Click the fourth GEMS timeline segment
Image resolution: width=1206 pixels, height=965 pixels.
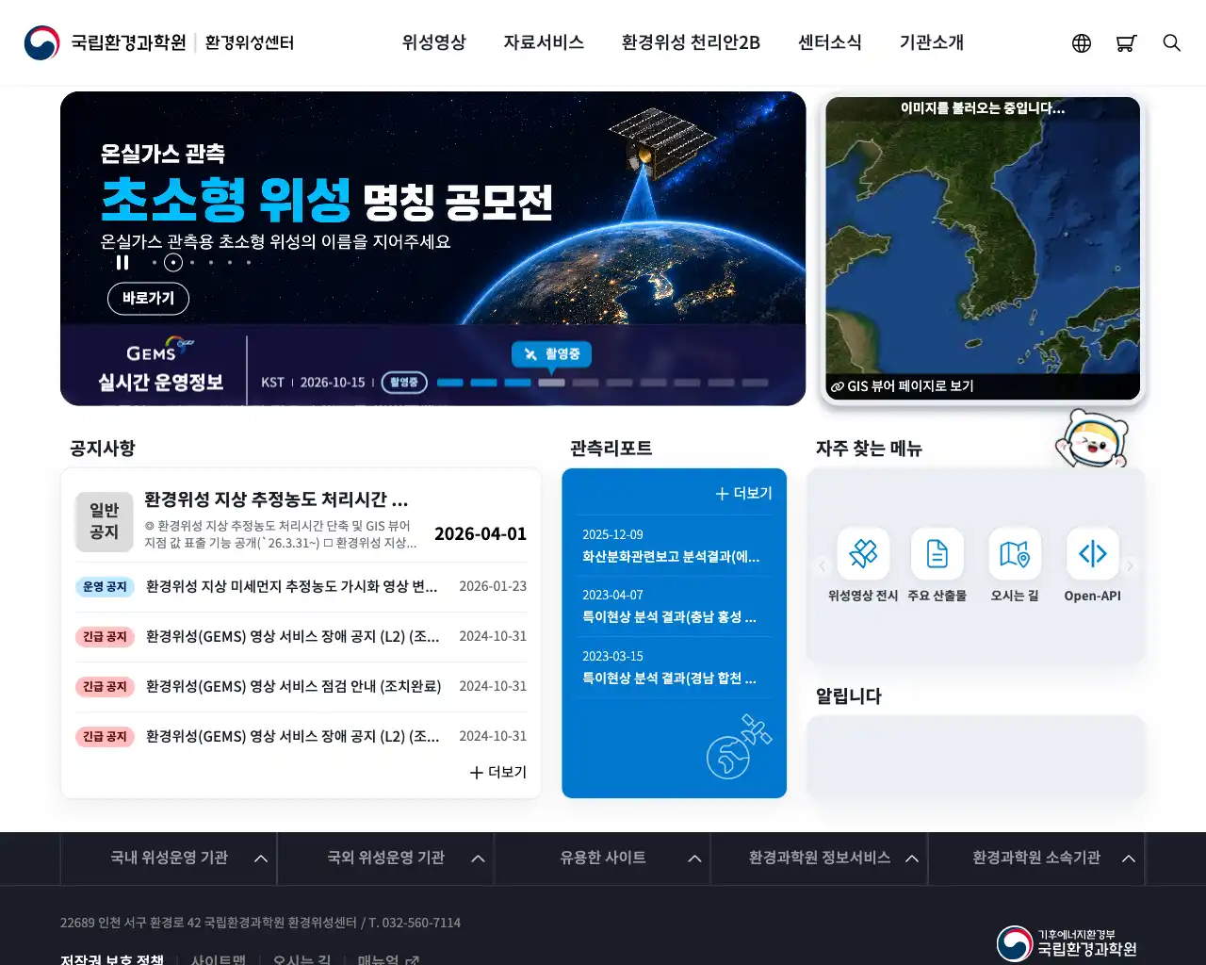[x=552, y=383]
